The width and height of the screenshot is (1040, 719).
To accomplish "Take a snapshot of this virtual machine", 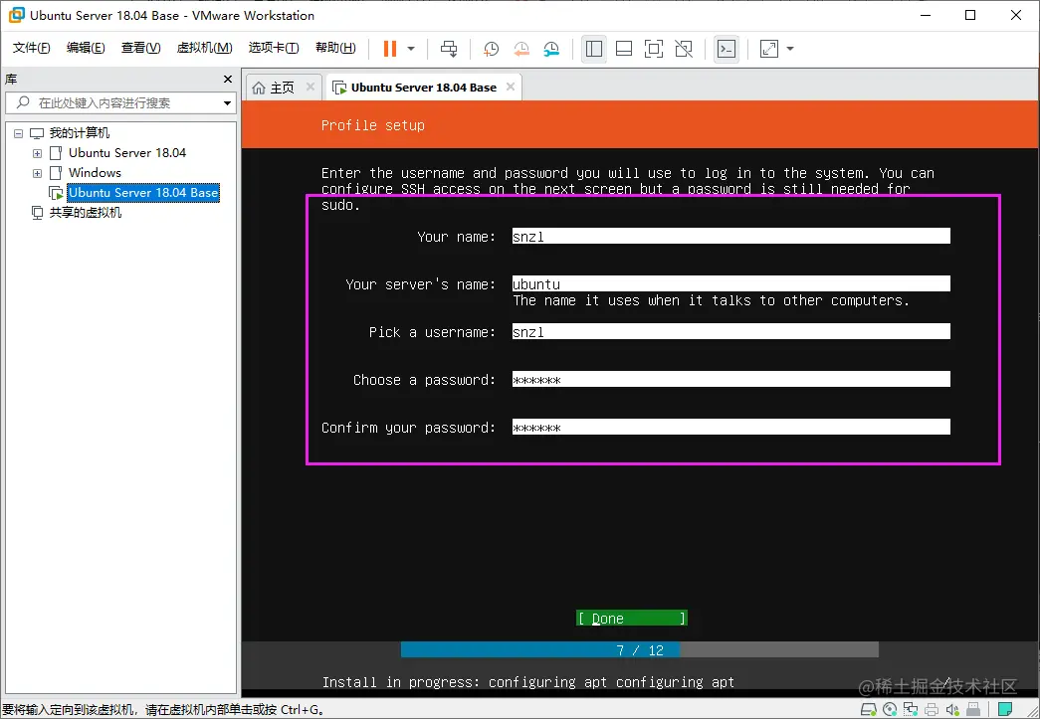I will point(491,49).
